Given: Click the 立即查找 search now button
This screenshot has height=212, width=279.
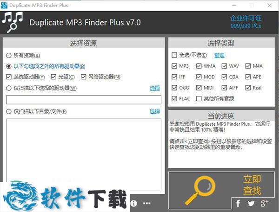Looking at the screenshot, I should [x=221, y=190].
